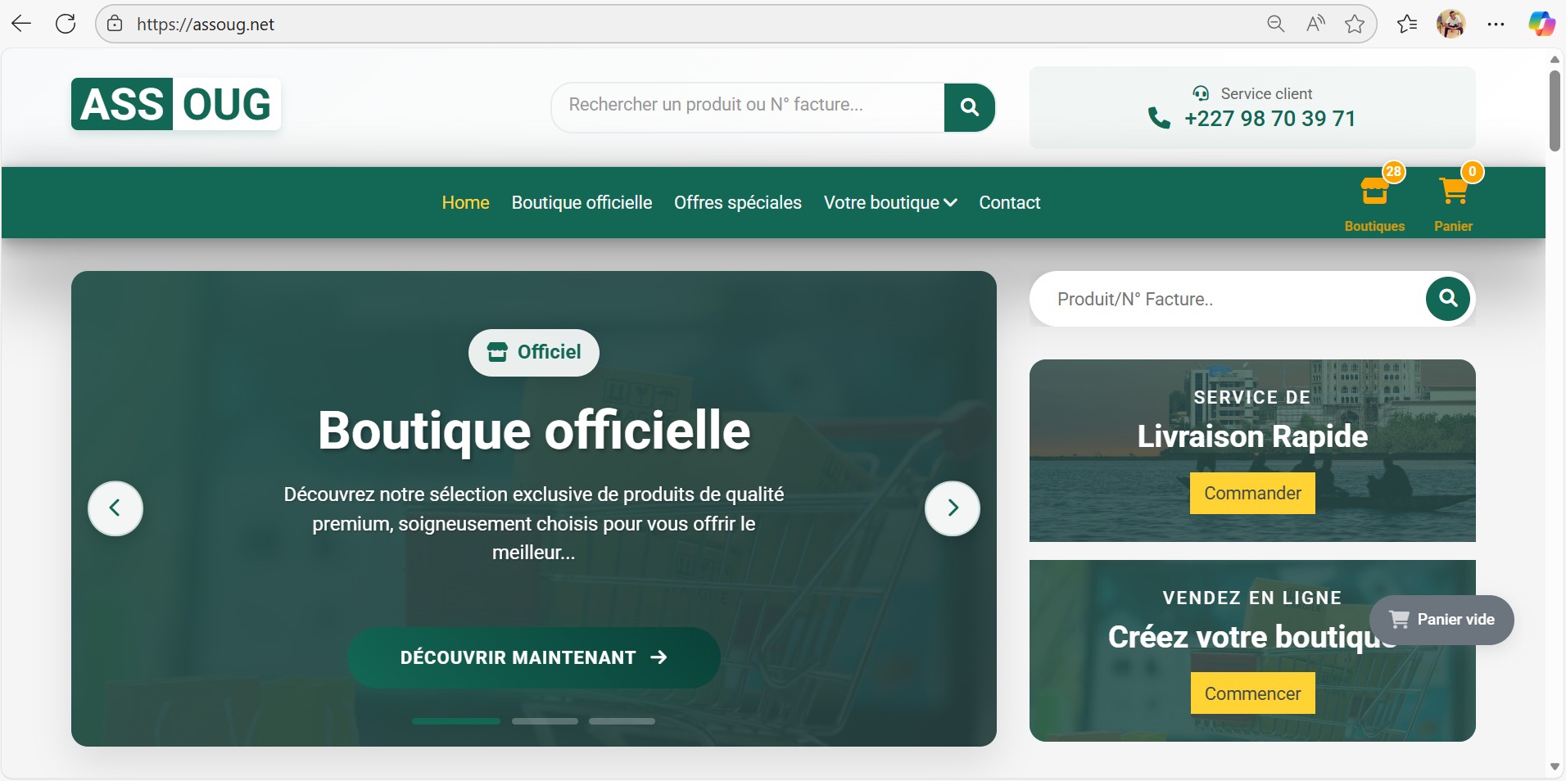Viewport: 1566px width, 781px height.
Task: Click the sidebar search magnifier icon
Action: click(x=1446, y=299)
